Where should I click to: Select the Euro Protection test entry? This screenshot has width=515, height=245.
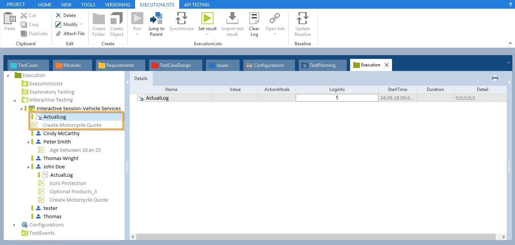tap(68, 183)
